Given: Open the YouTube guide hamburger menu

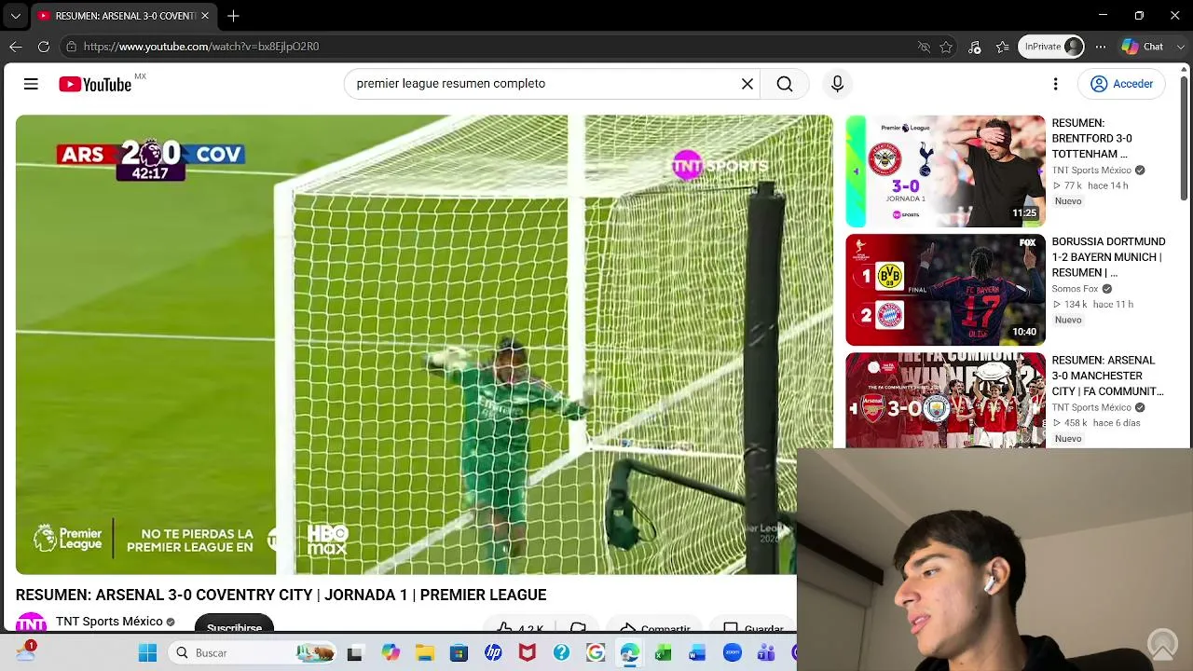Looking at the screenshot, I should (x=31, y=84).
